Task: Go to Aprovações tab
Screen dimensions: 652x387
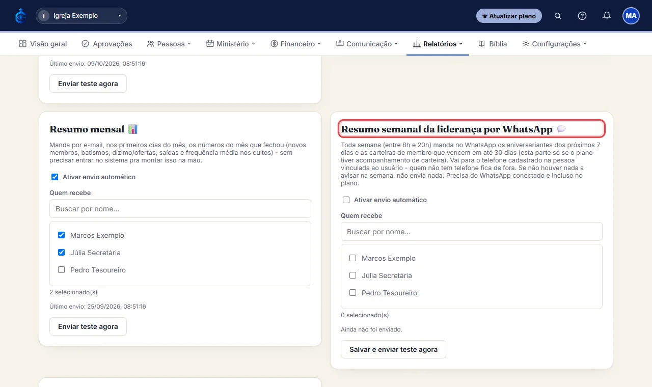Action: click(107, 44)
